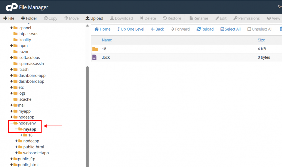This screenshot has width=282, height=167.
Task: Create a new folder with +Folder
Action: point(29,18)
